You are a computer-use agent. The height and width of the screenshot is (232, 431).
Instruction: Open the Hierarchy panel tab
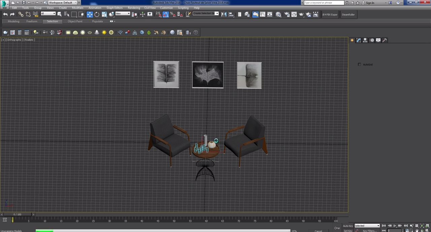365,40
